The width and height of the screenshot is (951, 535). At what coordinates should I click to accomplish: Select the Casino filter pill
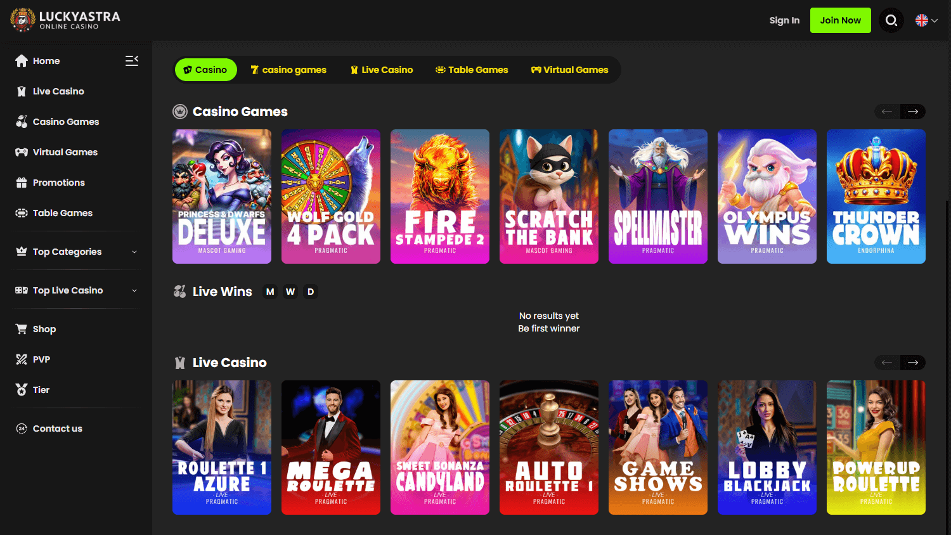pyautogui.click(x=205, y=70)
